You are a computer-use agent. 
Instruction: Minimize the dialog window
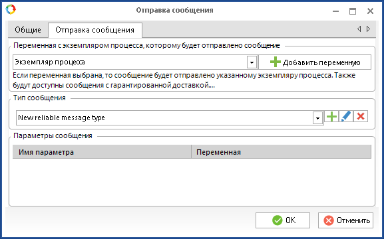tap(336, 11)
